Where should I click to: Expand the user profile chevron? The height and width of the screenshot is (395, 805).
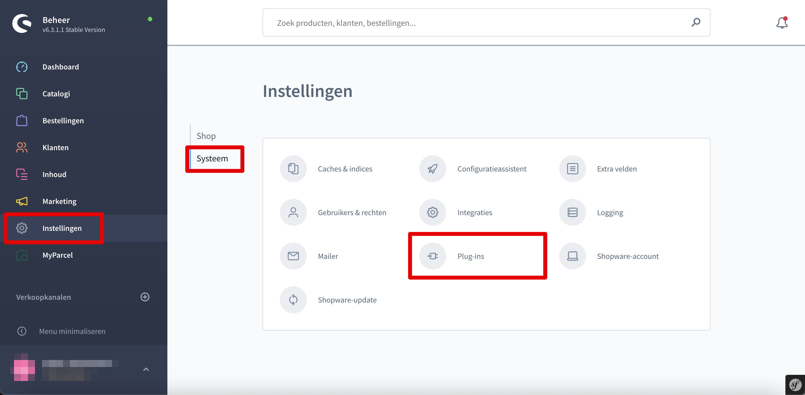(146, 369)
